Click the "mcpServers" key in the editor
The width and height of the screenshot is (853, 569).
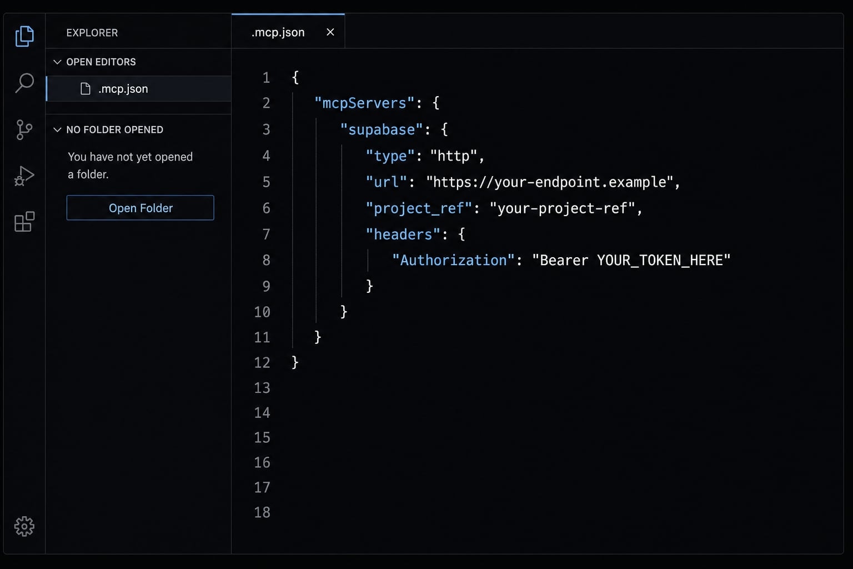tap(364, 103)
